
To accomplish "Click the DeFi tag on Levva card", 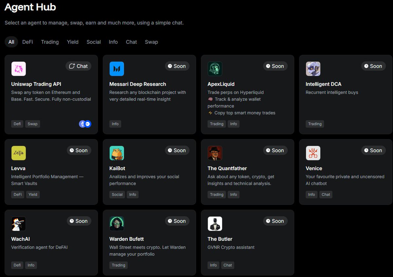I will (x=18, y=194).
